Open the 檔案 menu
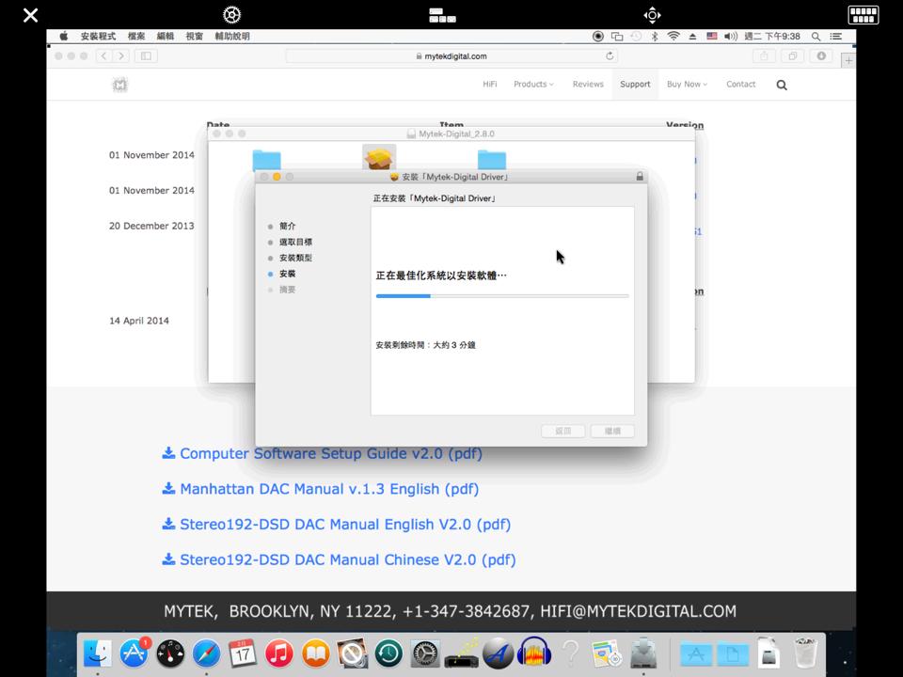The image size is (903, 677). point(136,36)
